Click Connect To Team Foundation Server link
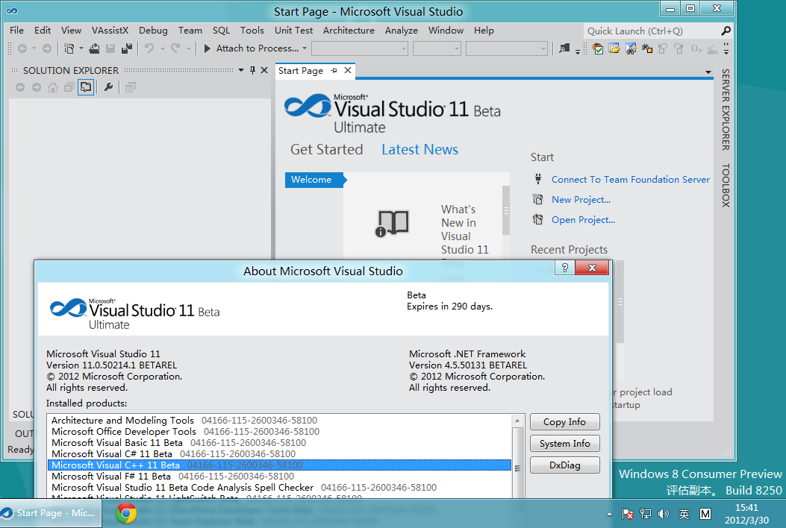The image size is (786, 528). (x=630, y=179)
